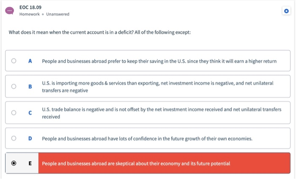Choose answer about U.S. trade balance negative
296x179 pixels.
click(x=162, y=113)
